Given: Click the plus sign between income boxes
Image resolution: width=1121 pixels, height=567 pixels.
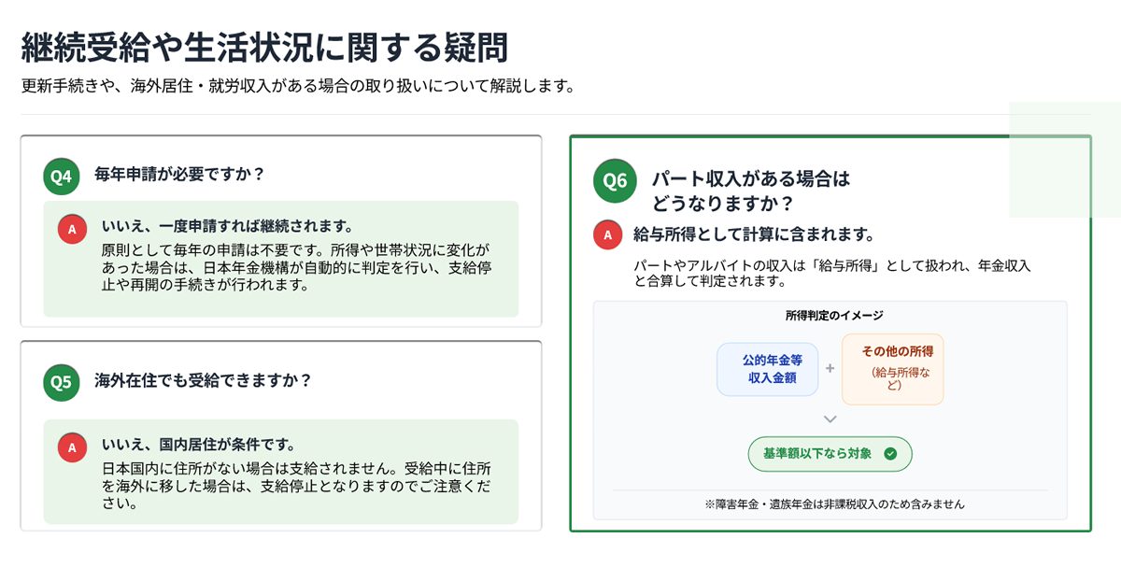Looking at the screenshot, I should click(x=830, y=369).
